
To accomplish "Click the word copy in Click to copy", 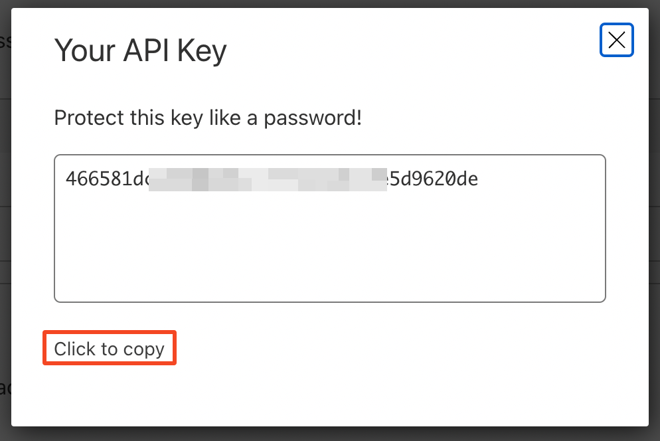I will pyautogui.click(x=143, y=350).
